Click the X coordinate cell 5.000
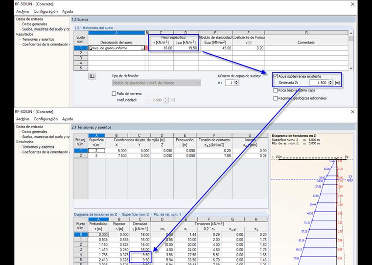Screen dimensions: 372x265 116,151
